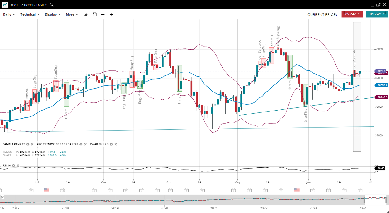Open the Technical indicators dropdown
This screenshot has height=213, width=389.
(30, 14)
